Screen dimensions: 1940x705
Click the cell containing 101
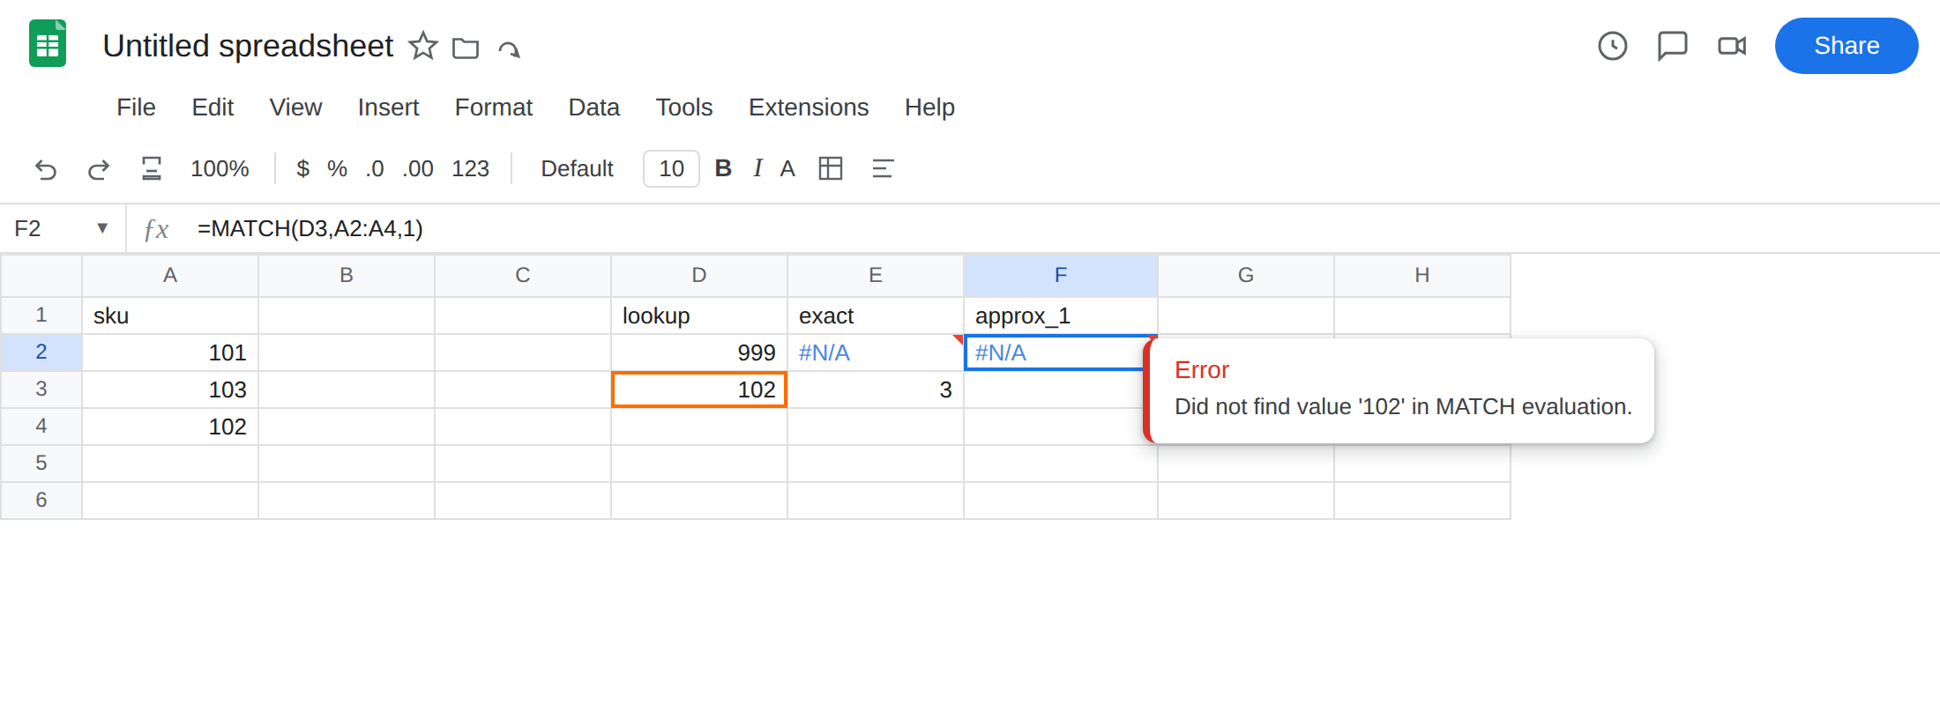[170, 352]
